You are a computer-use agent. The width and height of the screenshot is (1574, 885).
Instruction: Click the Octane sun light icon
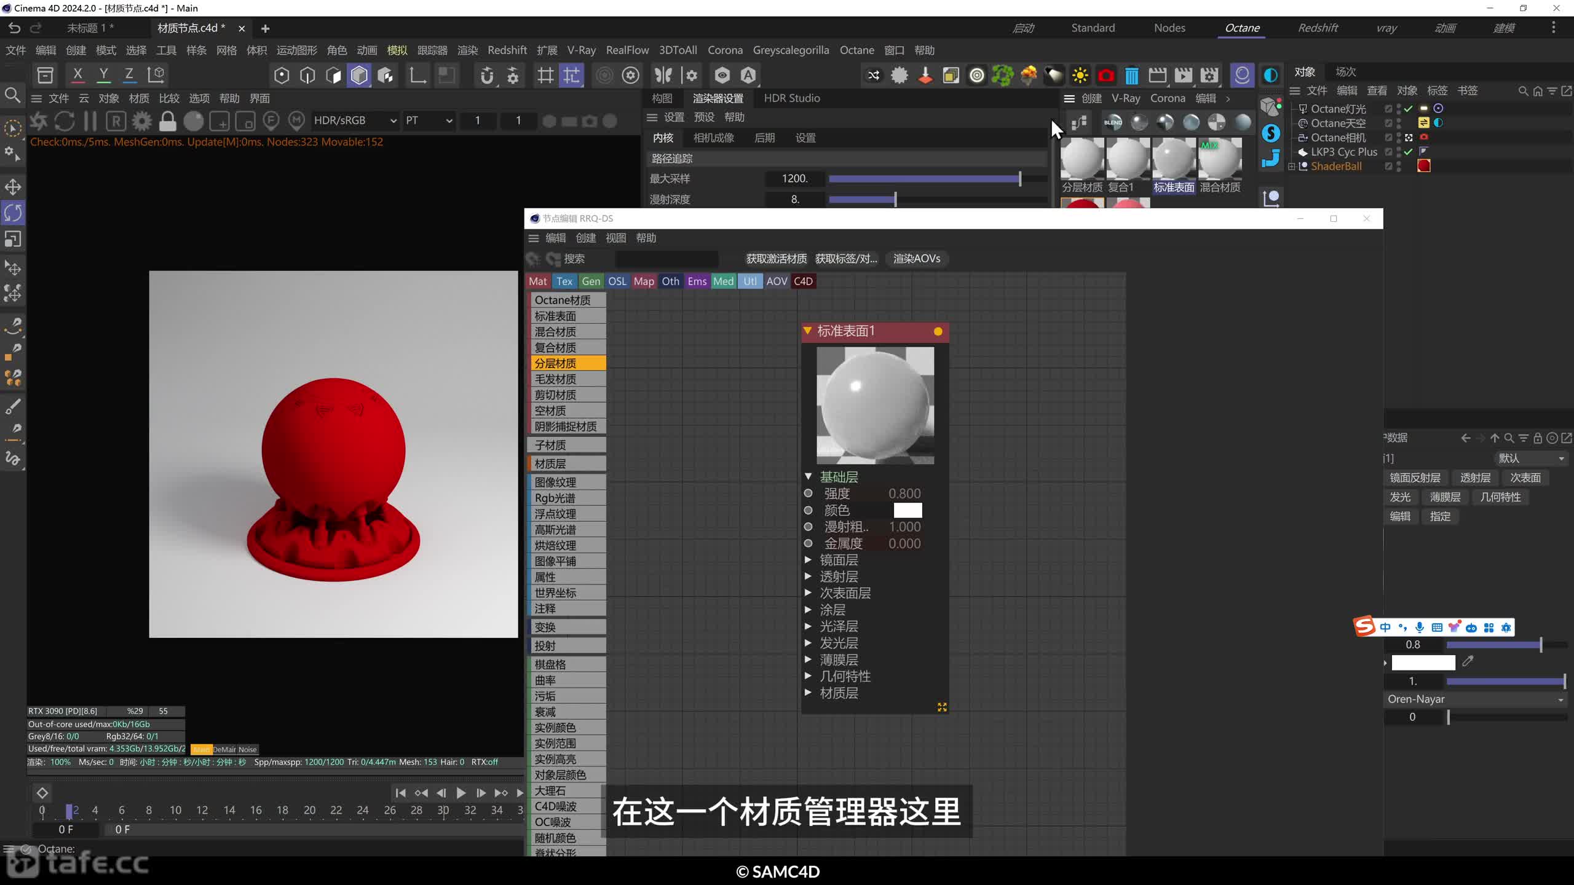point(1080,75)
